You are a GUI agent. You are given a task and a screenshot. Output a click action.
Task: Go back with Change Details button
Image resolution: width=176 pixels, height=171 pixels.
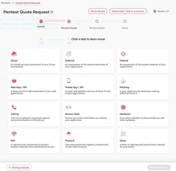(x=19, y=167)
